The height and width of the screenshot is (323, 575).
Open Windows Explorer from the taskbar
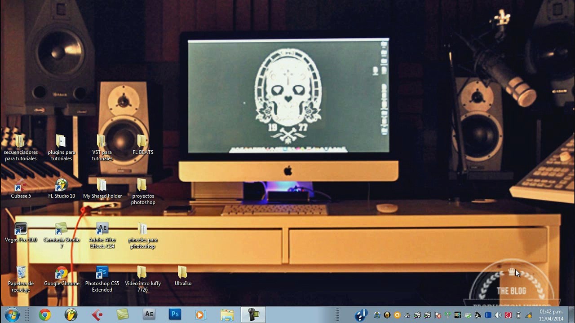click(x=227, y=315)
